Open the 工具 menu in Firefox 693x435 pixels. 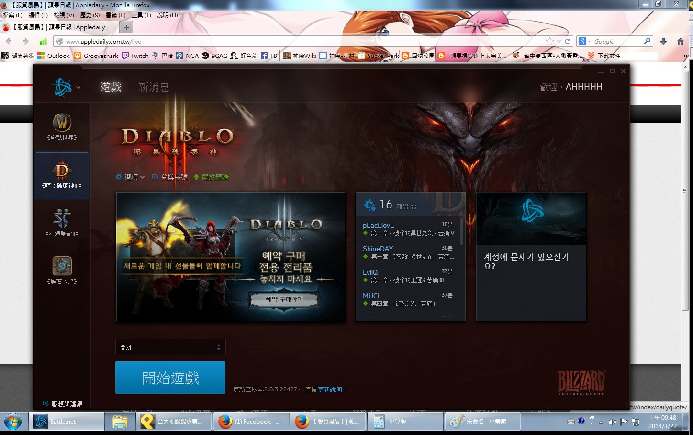(141, 15)
